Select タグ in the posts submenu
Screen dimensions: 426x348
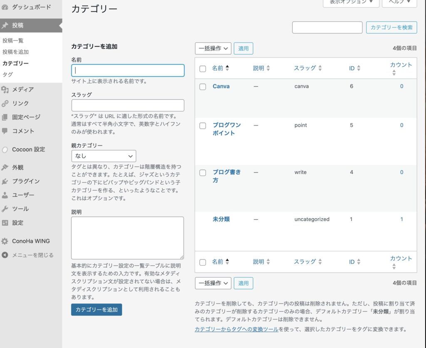[x=7, y=74]
